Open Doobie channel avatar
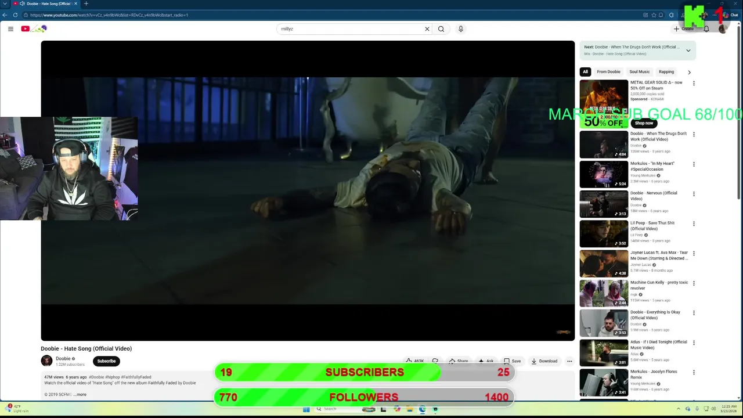This screenshot has width=743, height=418. click(46, 361)
